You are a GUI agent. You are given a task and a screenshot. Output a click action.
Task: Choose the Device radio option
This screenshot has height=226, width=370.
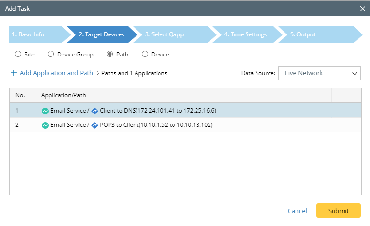(x=145, y=54)
